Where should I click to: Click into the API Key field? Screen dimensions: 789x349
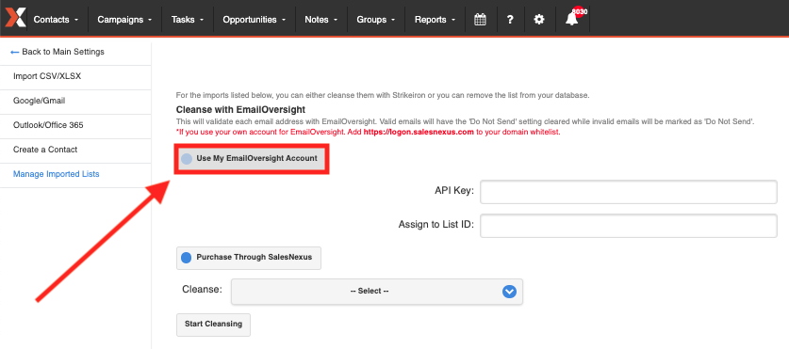[x=629, y=192]
